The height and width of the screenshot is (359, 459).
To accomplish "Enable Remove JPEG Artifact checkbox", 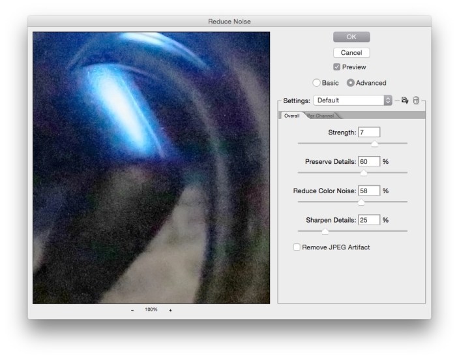I will (x=297, y=247).
